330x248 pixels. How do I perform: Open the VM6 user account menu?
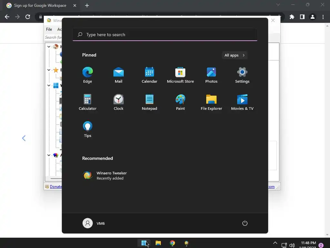click(x=94, y=223)
